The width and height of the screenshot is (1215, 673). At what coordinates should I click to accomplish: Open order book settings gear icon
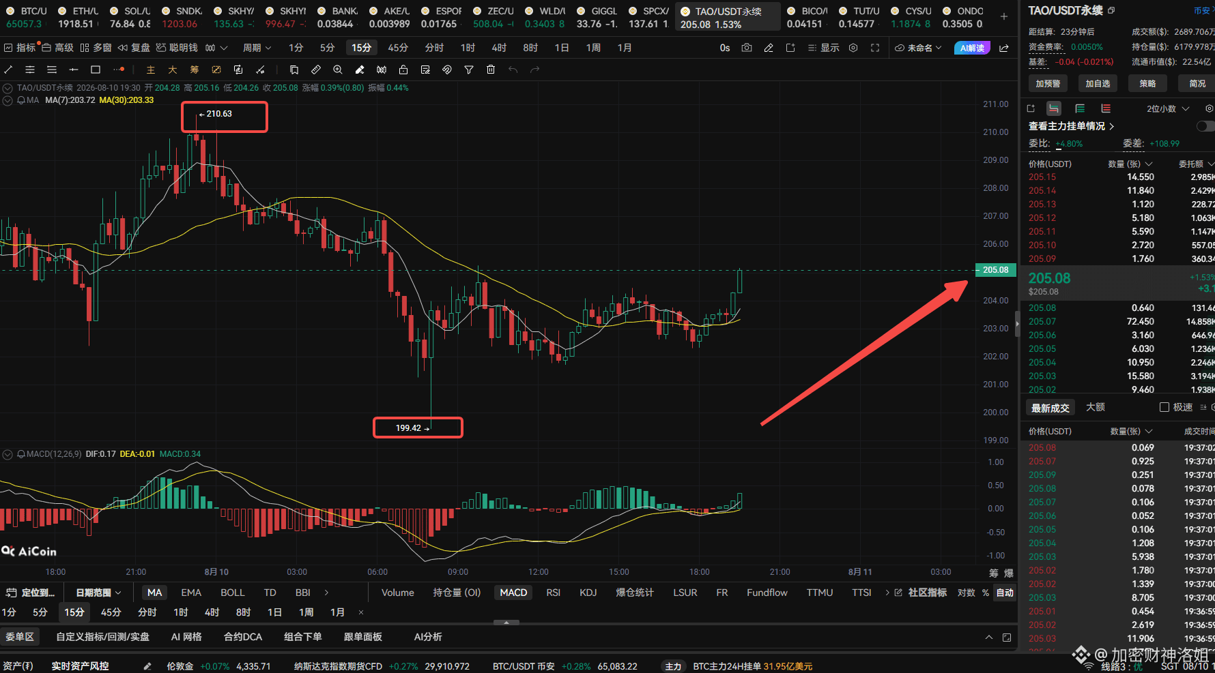point(1209,108)
